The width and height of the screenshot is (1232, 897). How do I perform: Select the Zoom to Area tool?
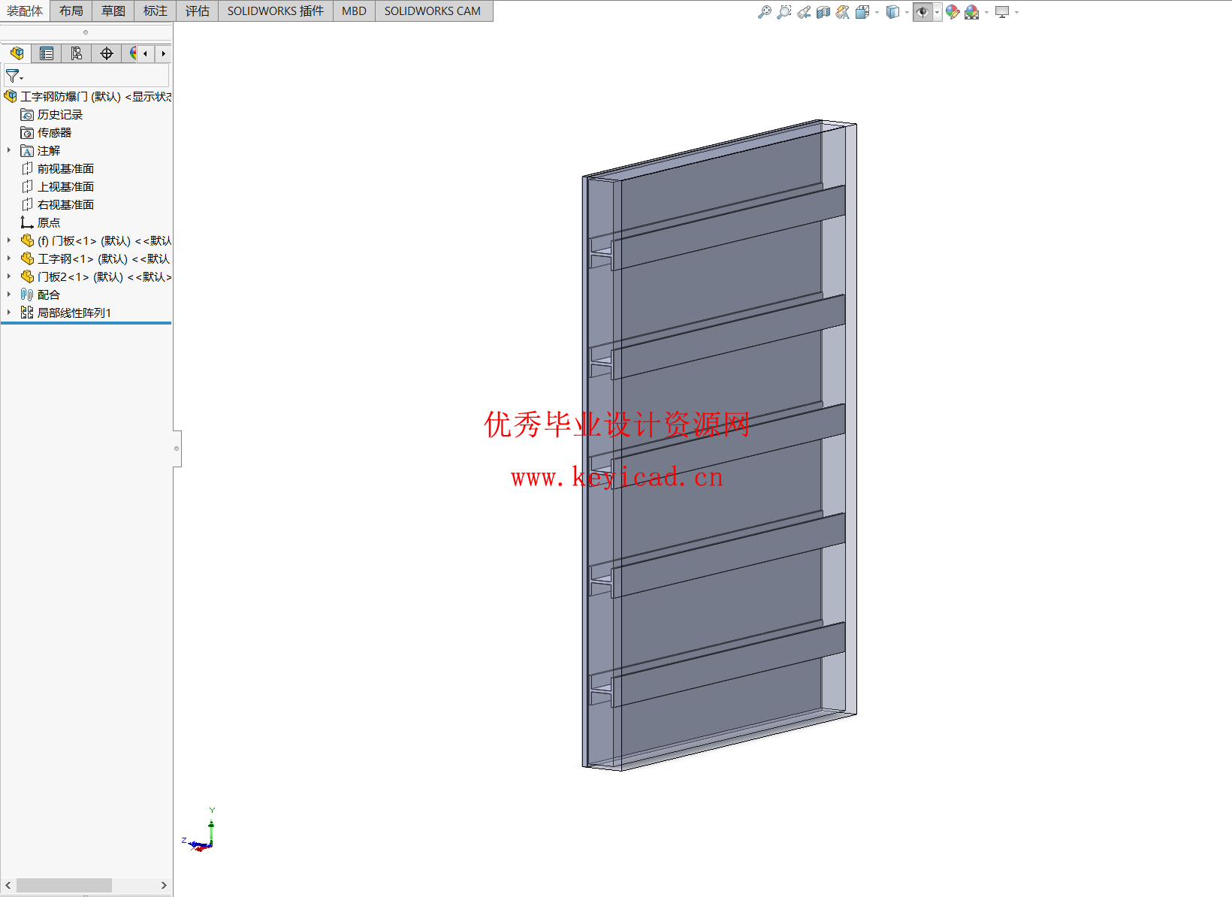(x=784, y=12)
